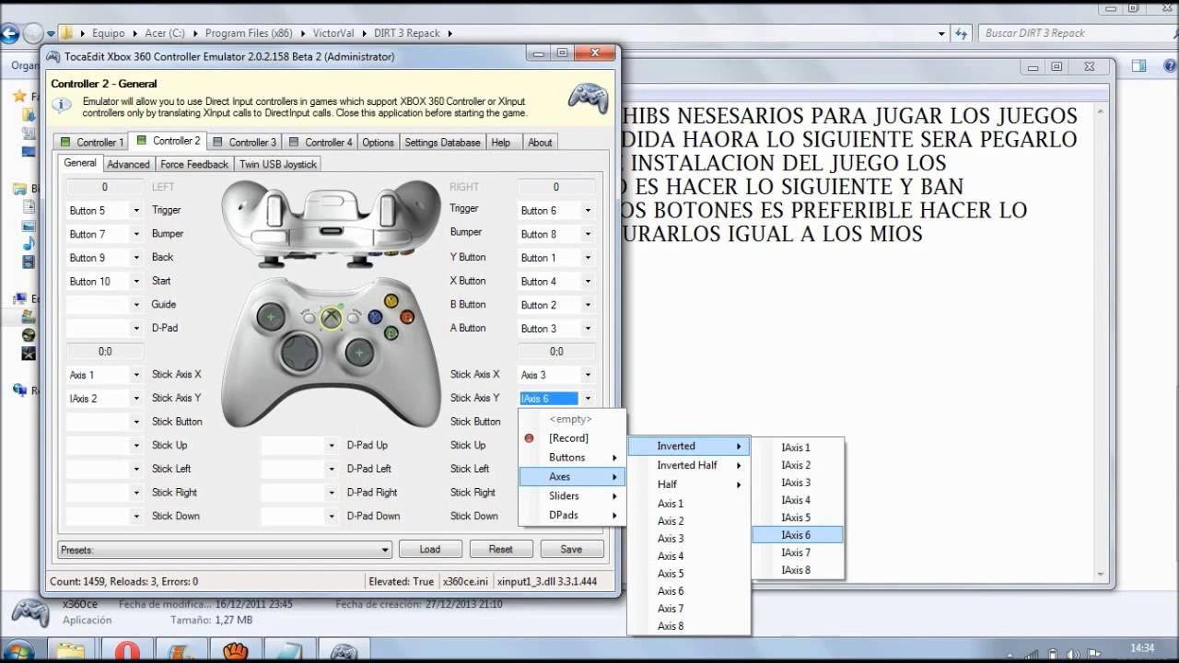This screenshot has width=1179, height=663.
Task: Click the Explorer forward arrow button
Action: tap(32, 33)
